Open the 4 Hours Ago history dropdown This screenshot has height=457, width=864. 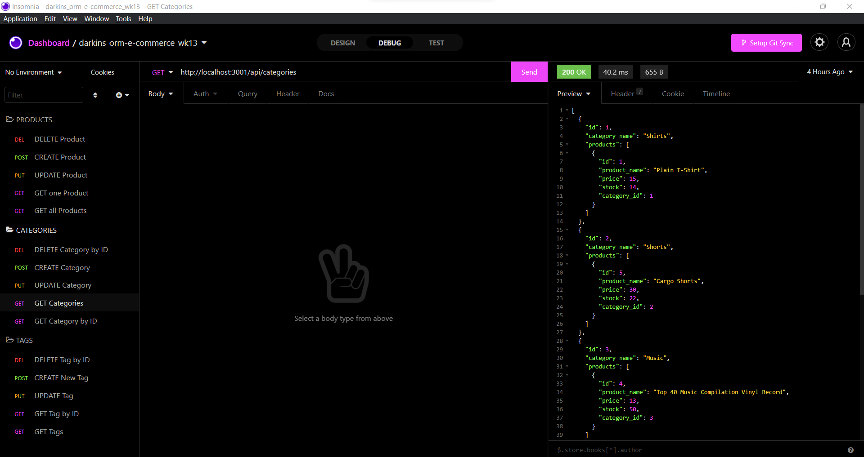(x=829, y=72)
